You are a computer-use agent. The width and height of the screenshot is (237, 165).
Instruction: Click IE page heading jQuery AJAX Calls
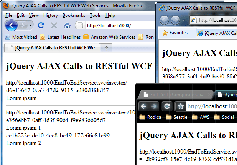199,53
